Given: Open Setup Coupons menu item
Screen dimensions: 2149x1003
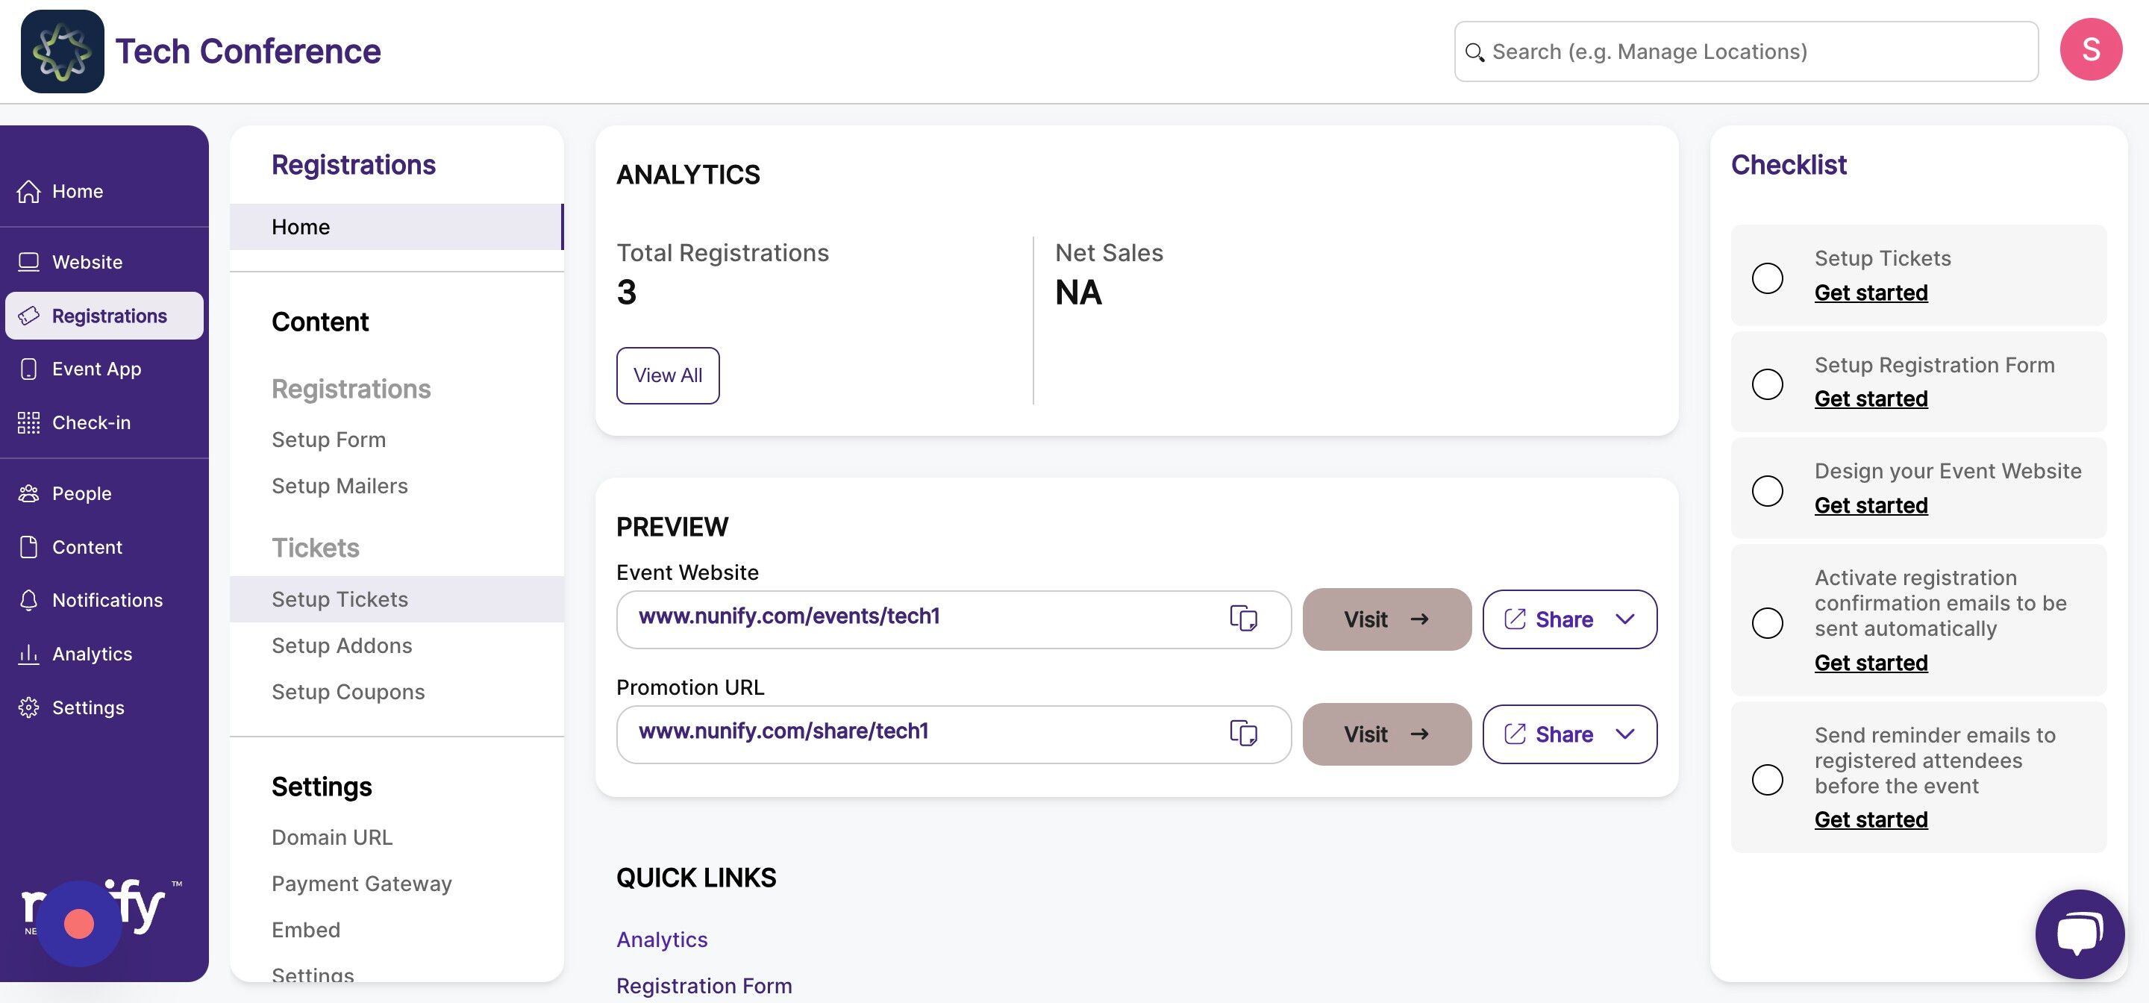Looking at the screenshot, I should point(348,692).
